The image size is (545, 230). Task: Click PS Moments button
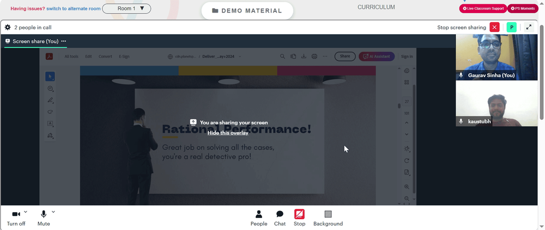(523, 8)
